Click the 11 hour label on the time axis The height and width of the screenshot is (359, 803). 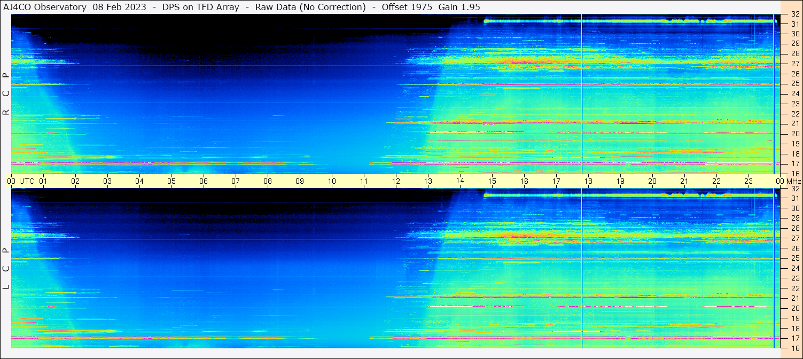(x=364, y=181)
